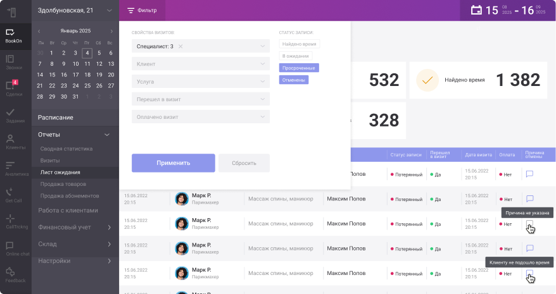Toggle the Просроченные status filter

click(299, 68)
